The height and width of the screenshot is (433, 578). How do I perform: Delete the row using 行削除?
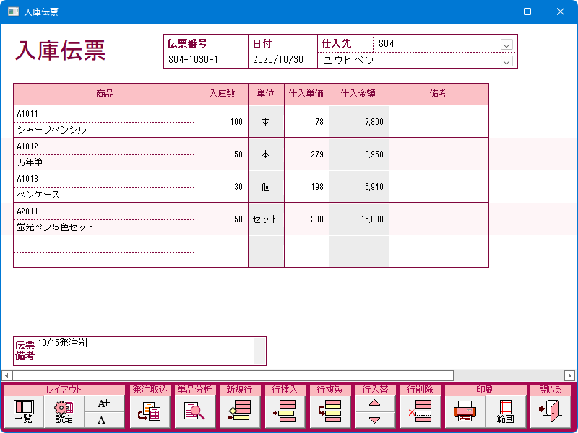[419, 412]
